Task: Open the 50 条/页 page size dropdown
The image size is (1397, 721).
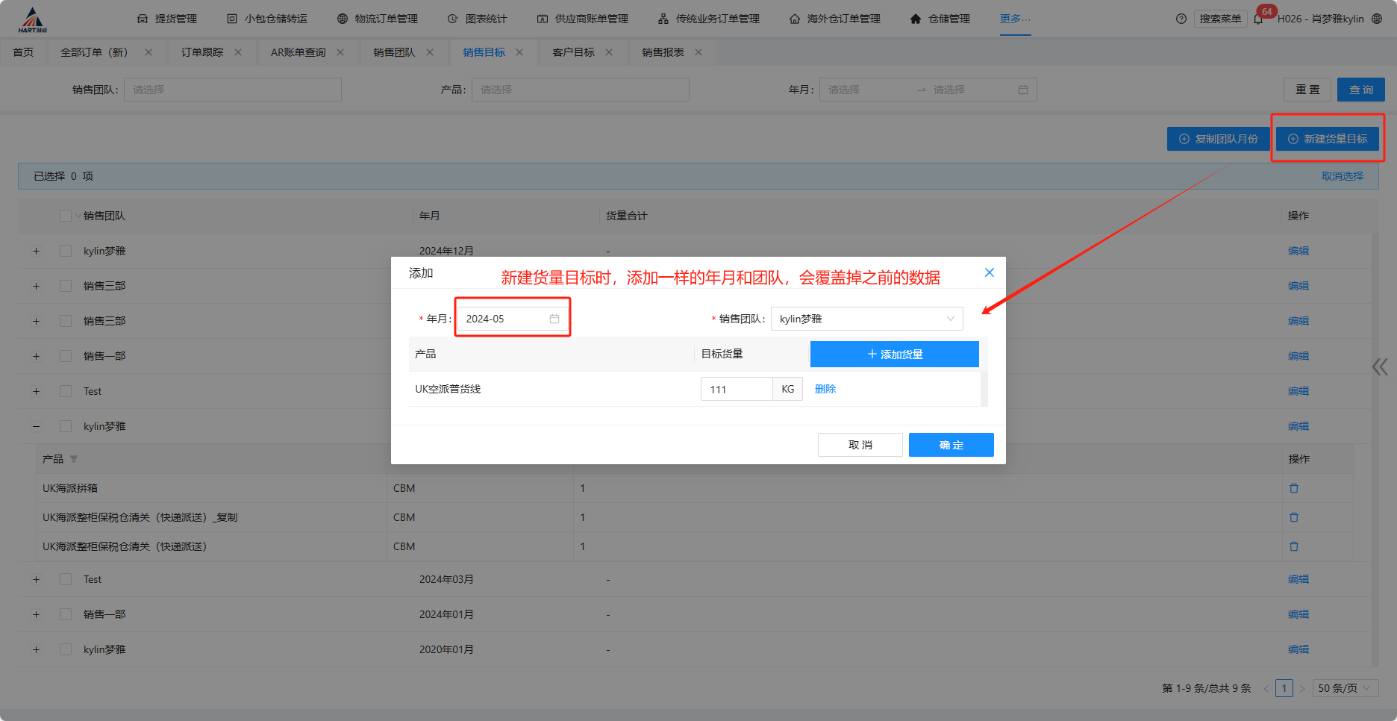Action: click(1345, 688)
